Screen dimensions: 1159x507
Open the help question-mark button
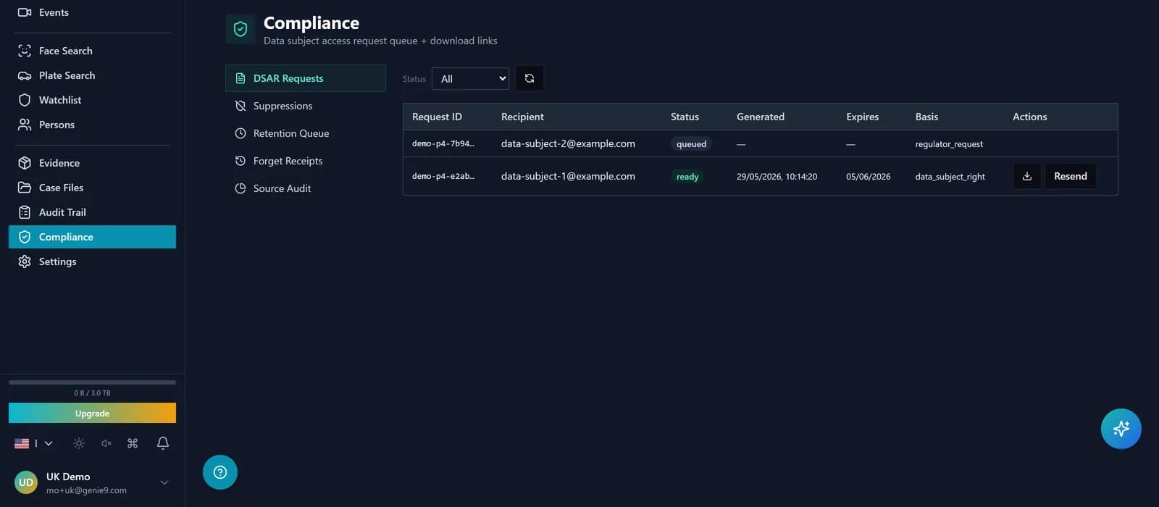point(220,472)
